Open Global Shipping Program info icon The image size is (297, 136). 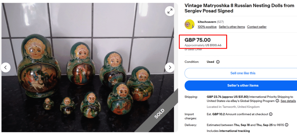[x=277, y=101]
